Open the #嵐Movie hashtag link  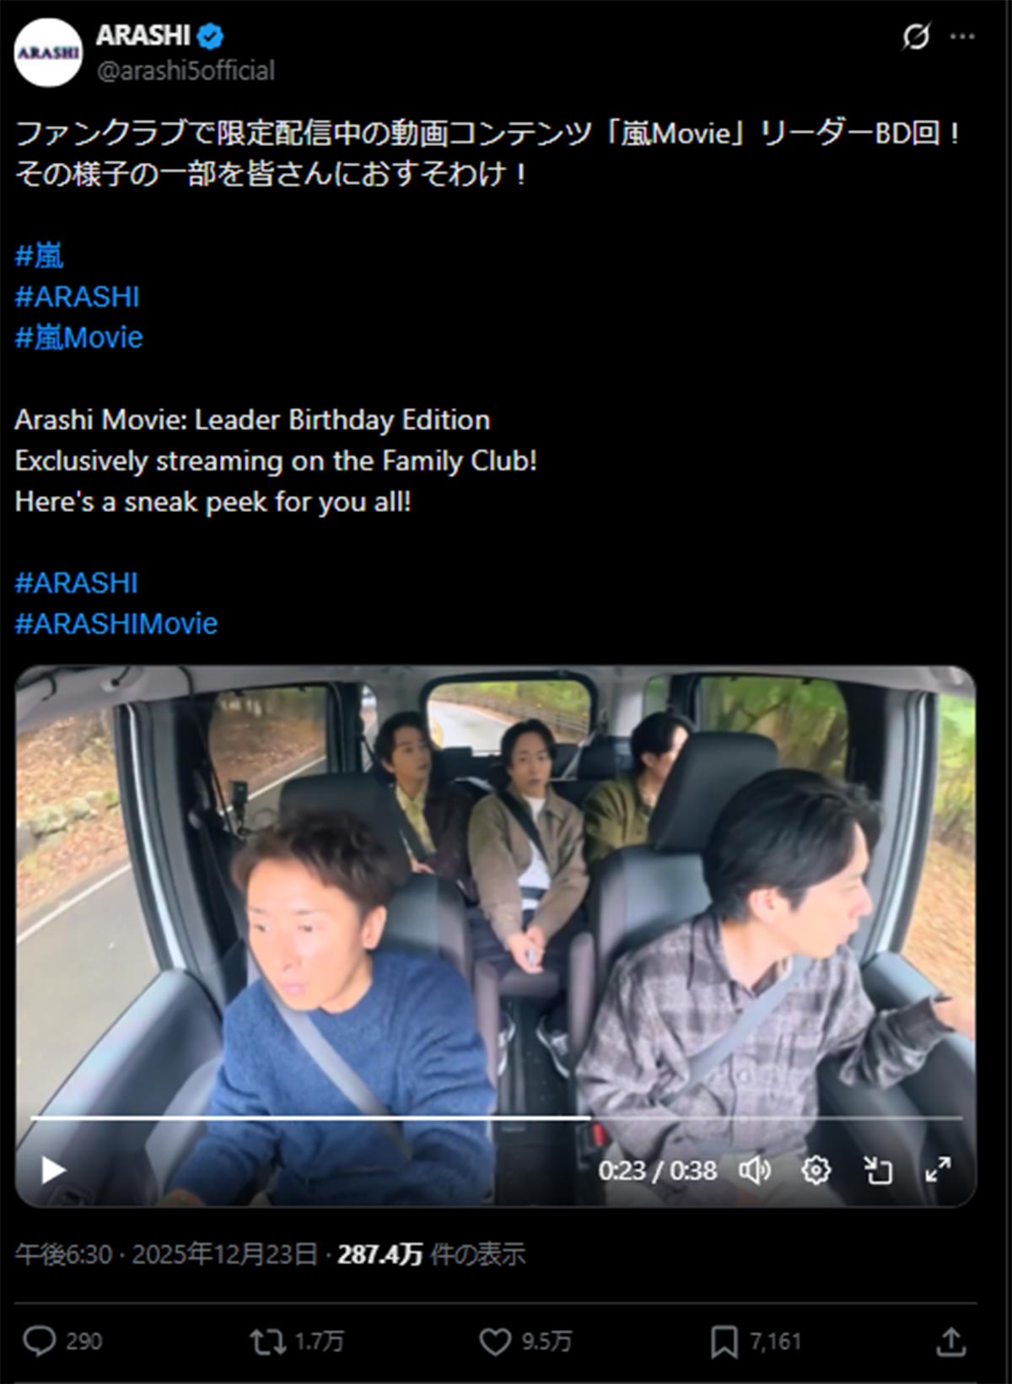[79, 337]
